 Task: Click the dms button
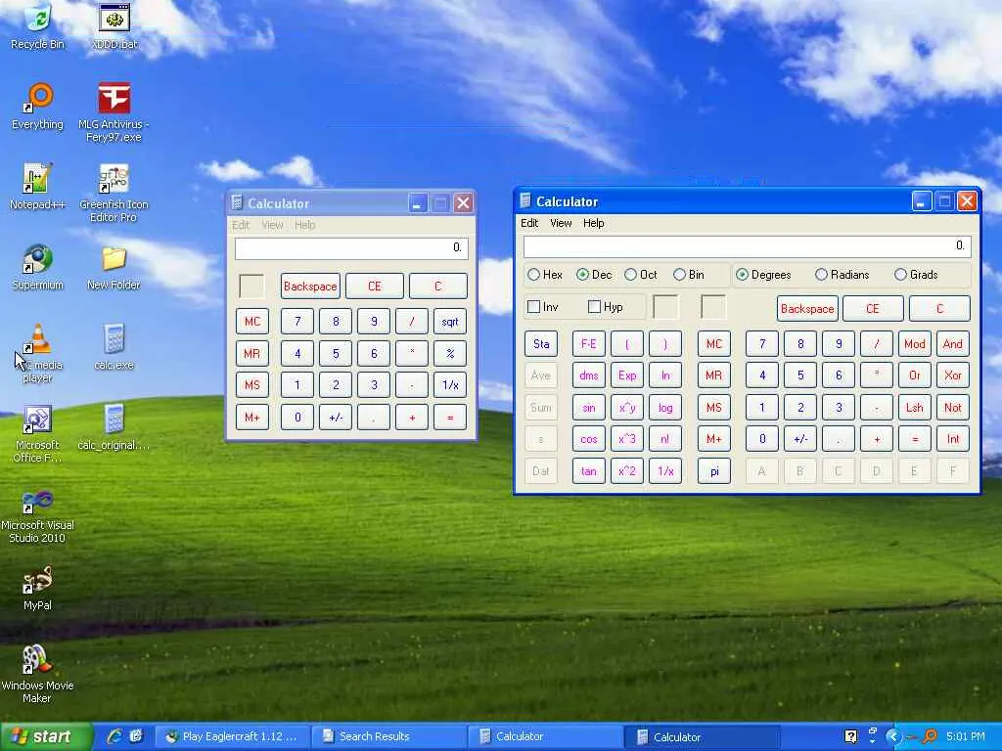point(588,375)
